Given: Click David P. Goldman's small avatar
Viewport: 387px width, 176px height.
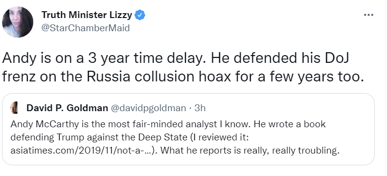Looking at the screenshot, I should tap(14, 108).
